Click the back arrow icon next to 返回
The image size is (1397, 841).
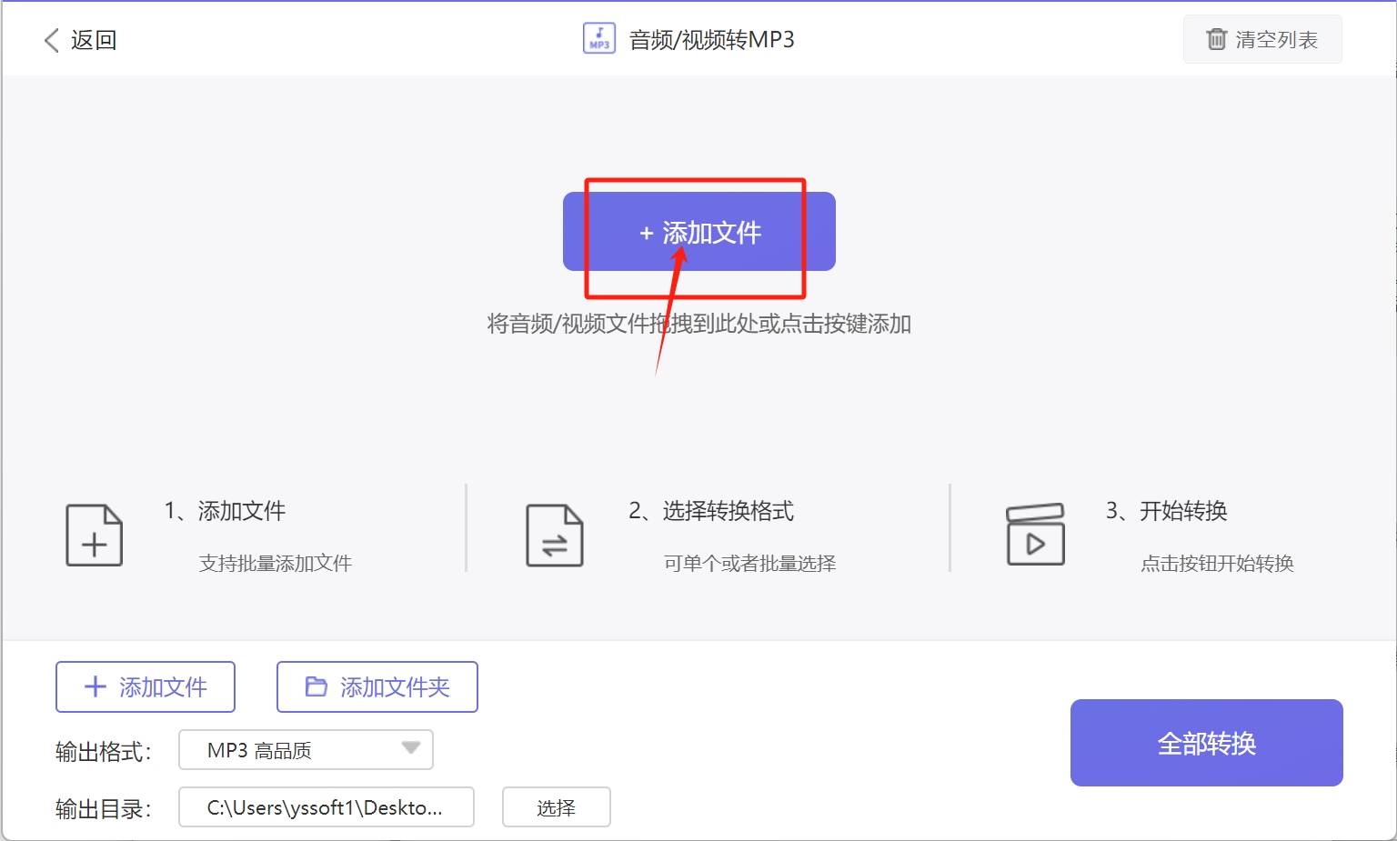click(50, 40)
